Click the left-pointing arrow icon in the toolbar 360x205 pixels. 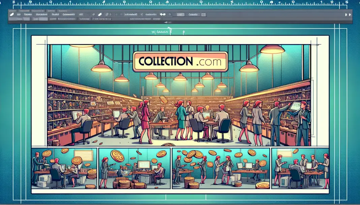[x=142, y=15]
